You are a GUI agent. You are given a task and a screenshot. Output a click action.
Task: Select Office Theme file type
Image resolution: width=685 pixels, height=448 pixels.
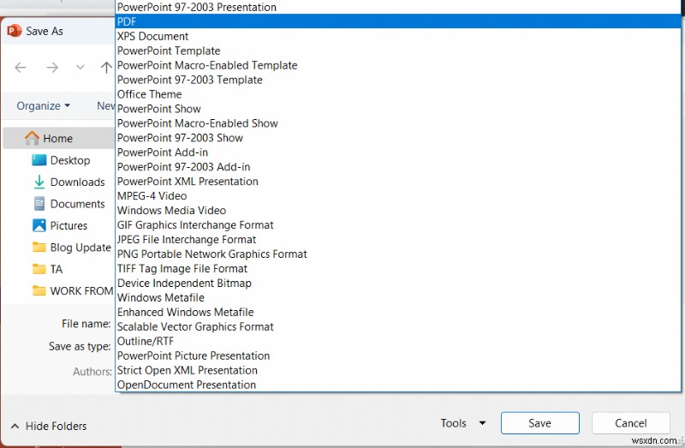click(x=398, y=94)
